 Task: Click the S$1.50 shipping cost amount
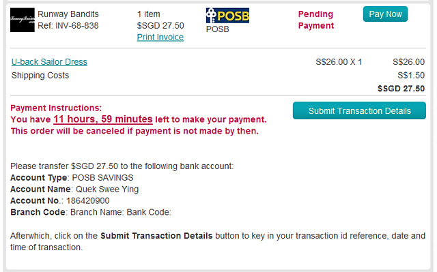click(411, 75)
